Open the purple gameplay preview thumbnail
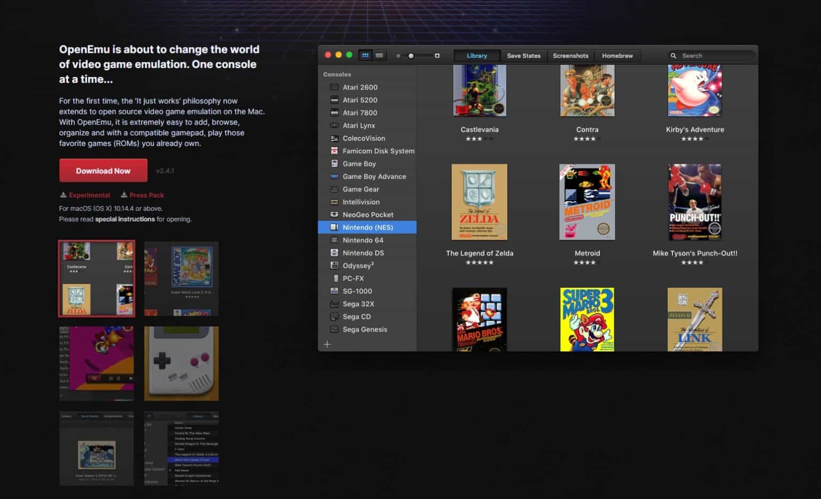The width and height of the screenshot is (821, 499). coord(97,364)
